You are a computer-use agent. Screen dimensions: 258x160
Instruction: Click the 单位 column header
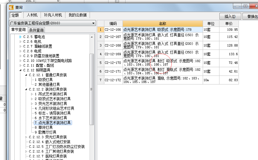(211, 24)
